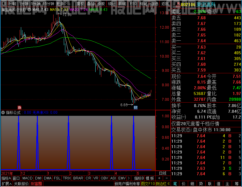Click the blue 财 marker on chart
Viewport: 242px width, 187px height.
pos(136,107)
